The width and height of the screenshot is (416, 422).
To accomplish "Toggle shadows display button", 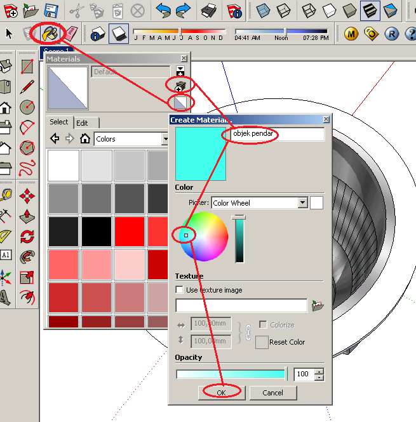I will click(x=119, y=34).
